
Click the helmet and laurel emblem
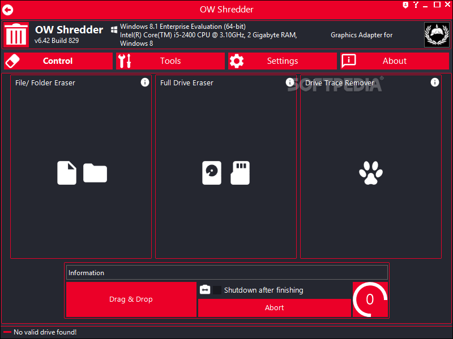[437, 34]
